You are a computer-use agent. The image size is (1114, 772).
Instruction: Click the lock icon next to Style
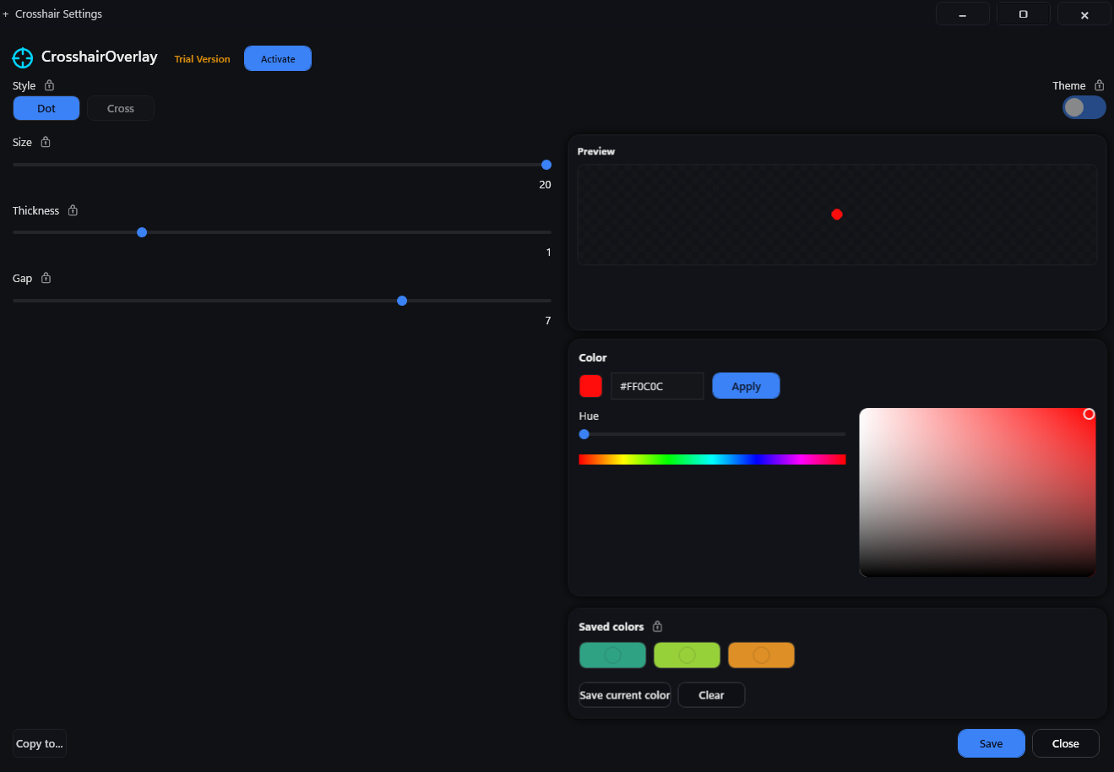[x=48, y=84]
